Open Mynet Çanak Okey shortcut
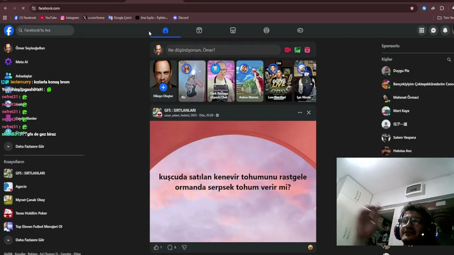454x255 pixels. tap(24, 200)
